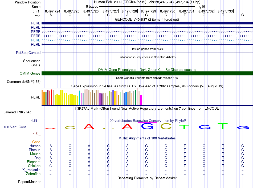Click the Chicken species row label
Viewport: 253px width, 188px height.
click(x=34, y=166)
